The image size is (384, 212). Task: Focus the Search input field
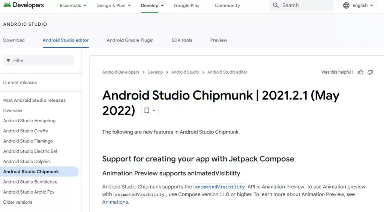301,5
